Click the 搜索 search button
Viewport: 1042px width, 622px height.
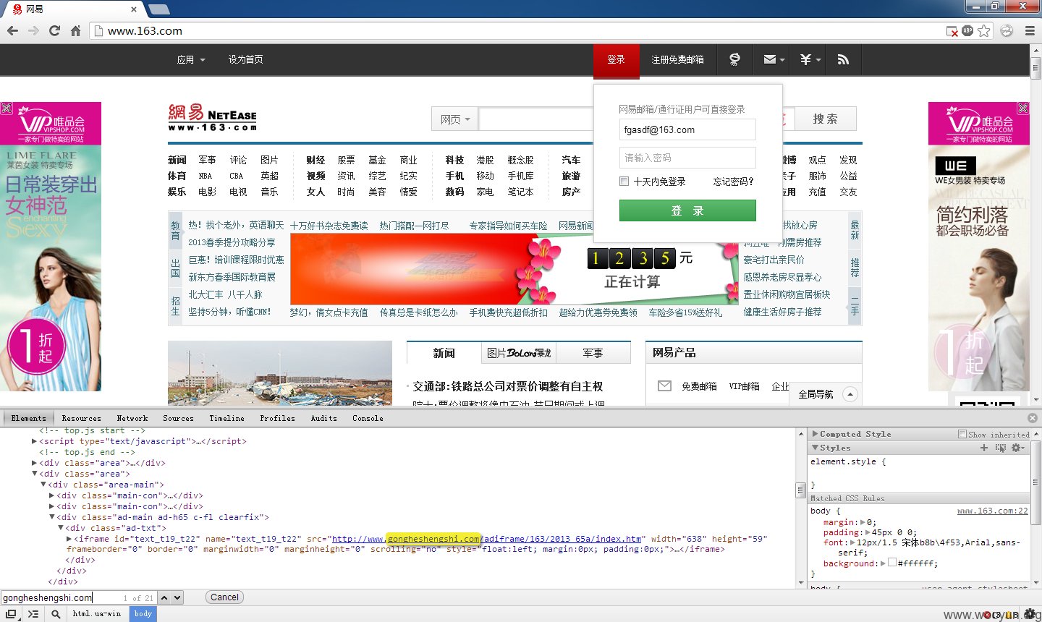tap(825, 119)
